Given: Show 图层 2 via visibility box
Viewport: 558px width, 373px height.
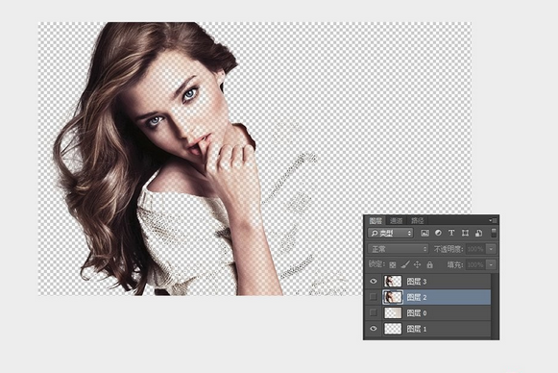Looking at the screenshot, I should pyautogui.click(x=373, y=297).
